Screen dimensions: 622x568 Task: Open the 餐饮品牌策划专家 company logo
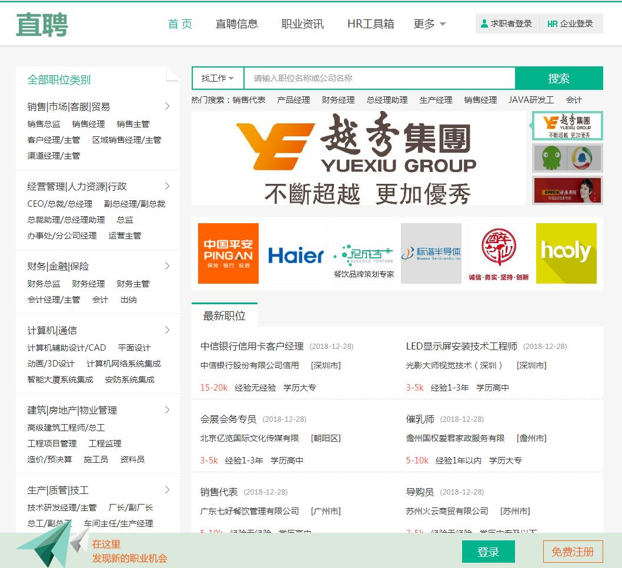coord(364,253)
